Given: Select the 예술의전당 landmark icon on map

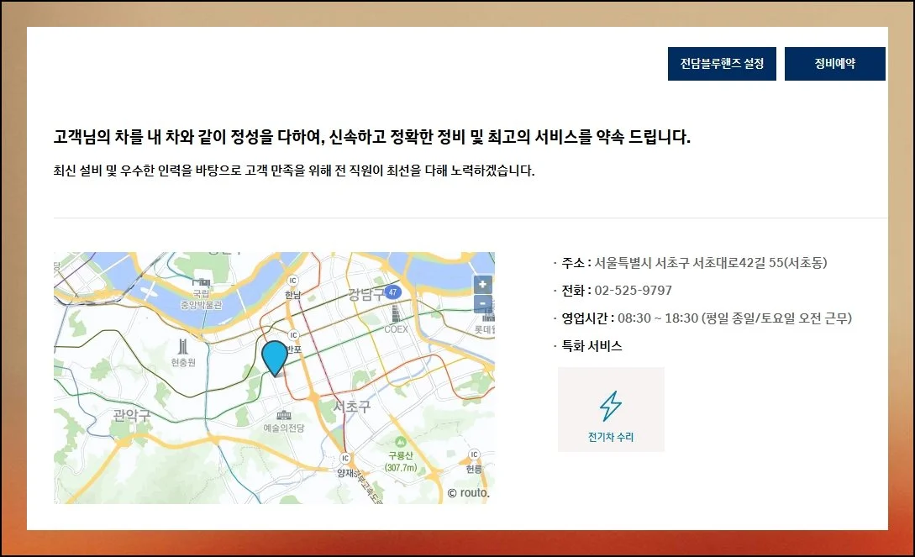Looking at the screenshot, I should tap(283, 415).
